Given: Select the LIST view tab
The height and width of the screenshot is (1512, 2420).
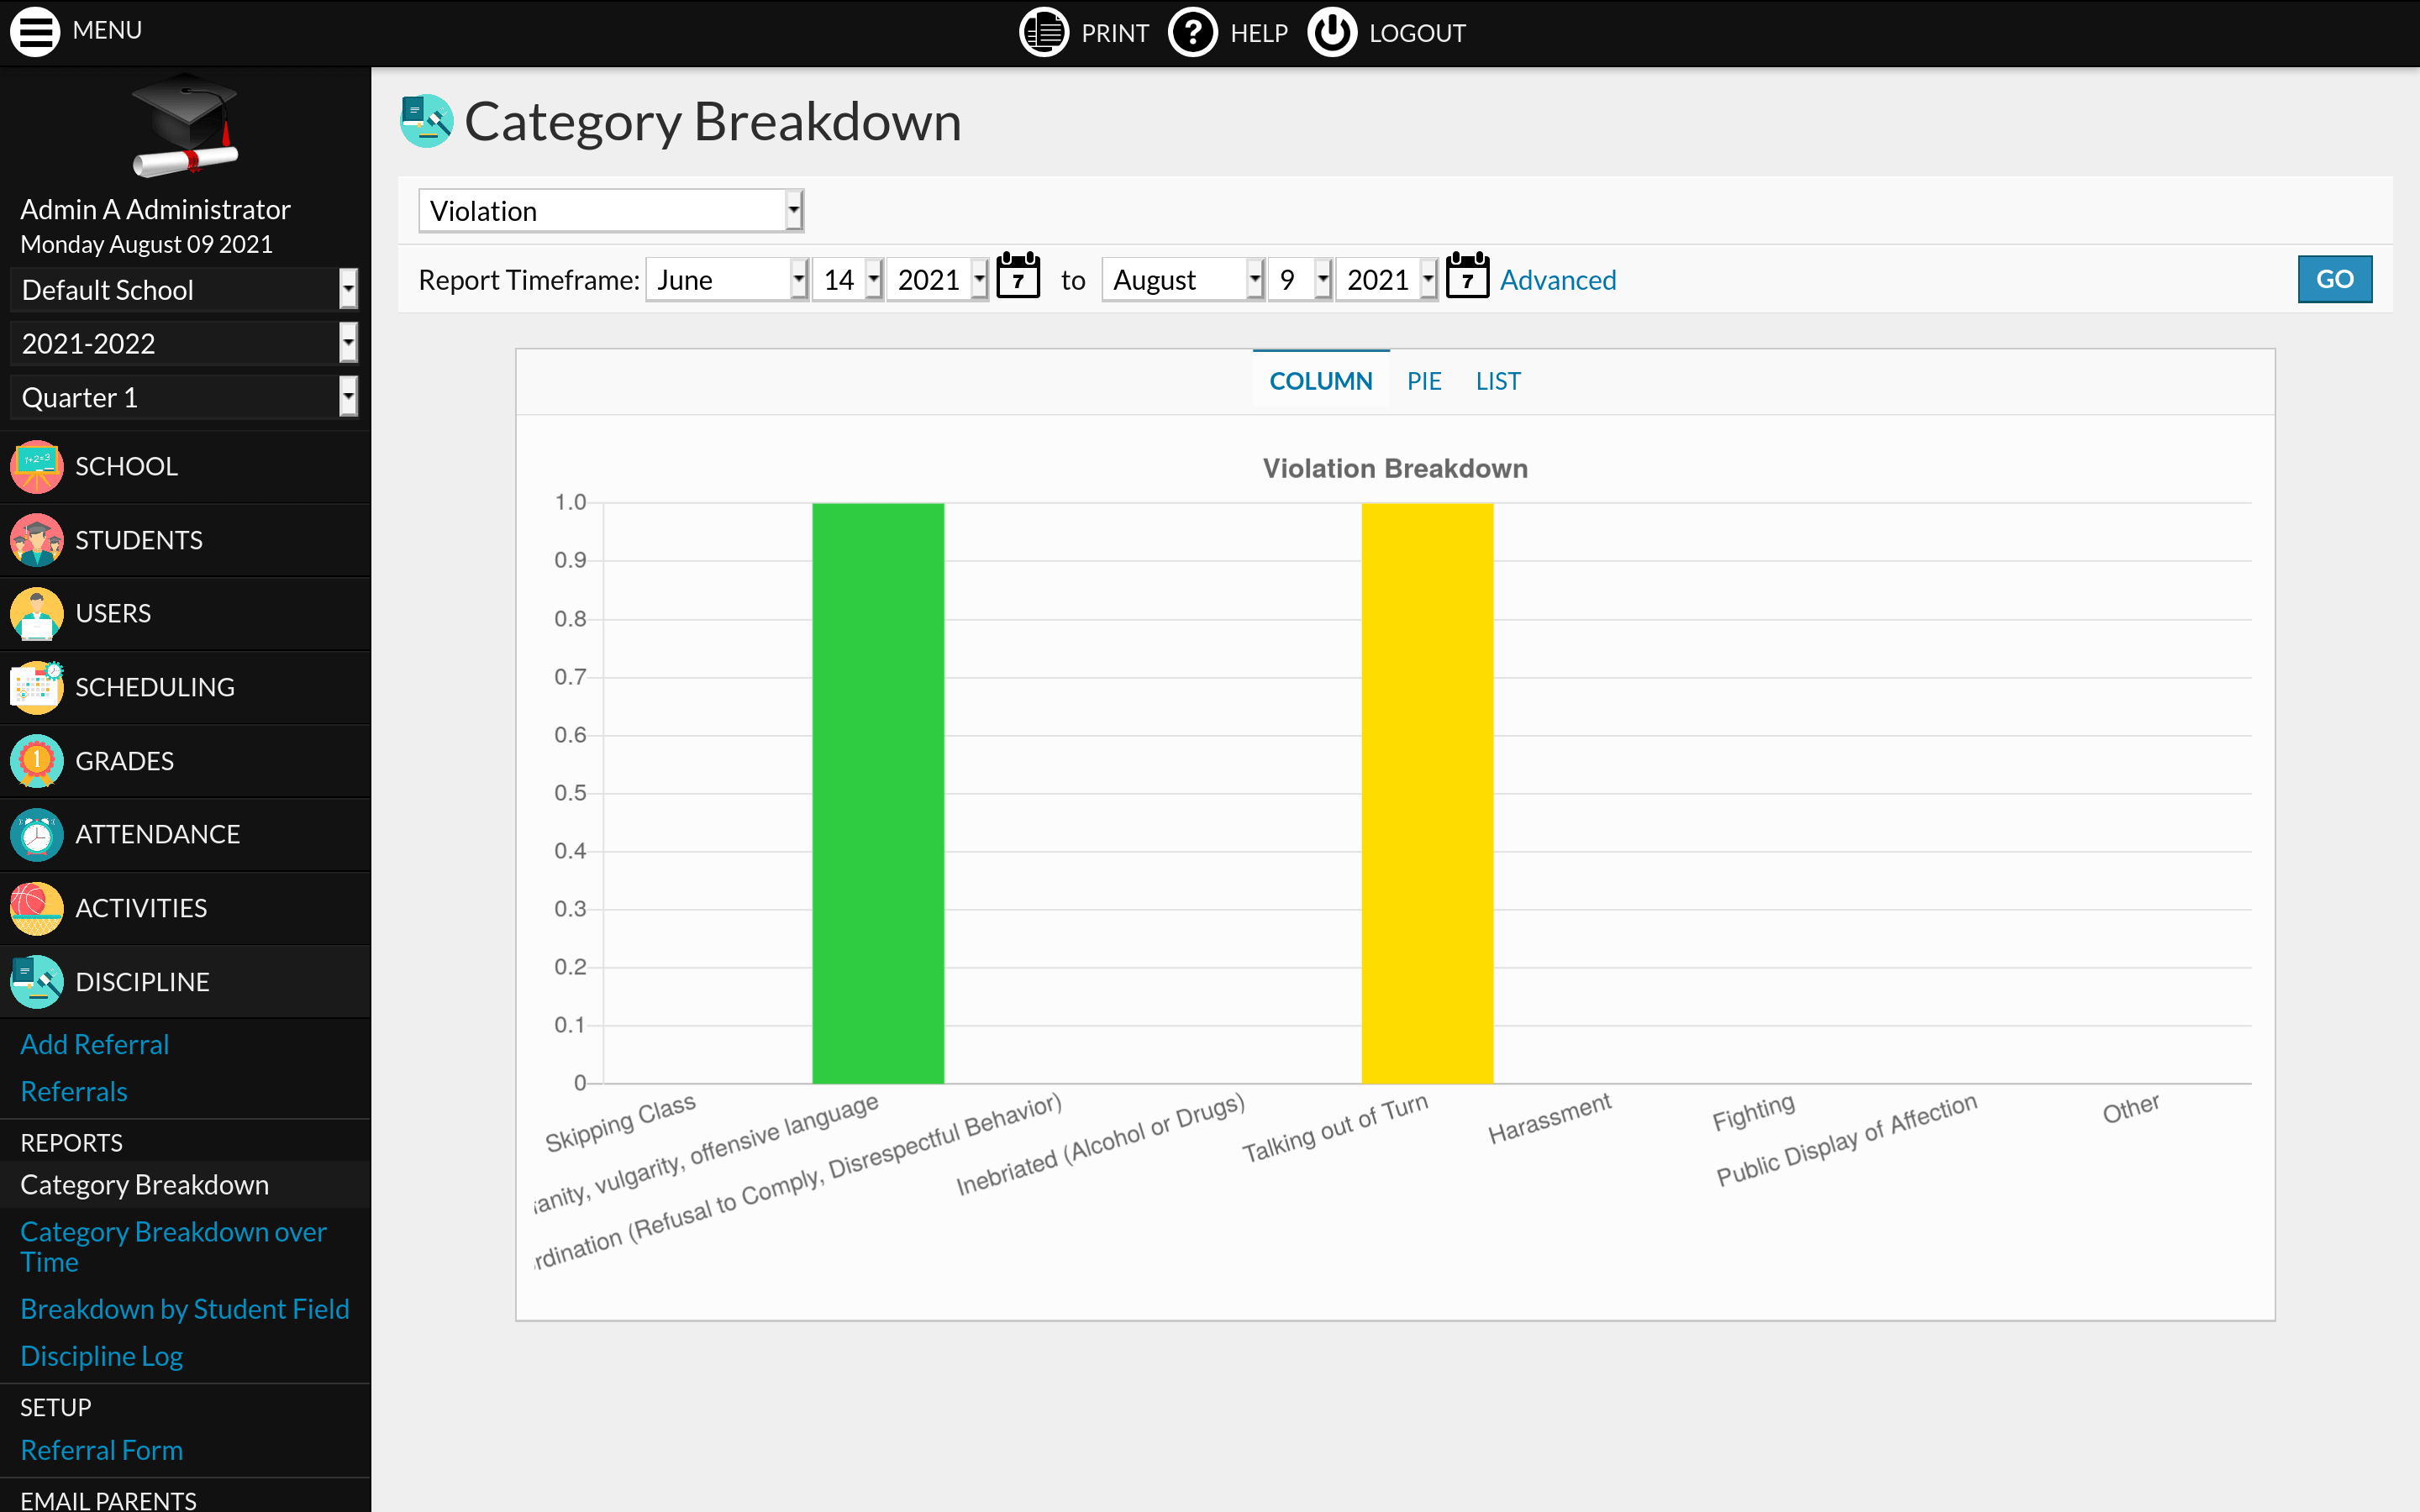Looking at the screenshot, I should pos(1495,380).
